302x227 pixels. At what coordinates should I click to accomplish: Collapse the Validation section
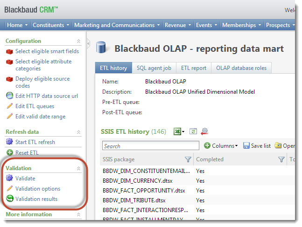(78, 169)
